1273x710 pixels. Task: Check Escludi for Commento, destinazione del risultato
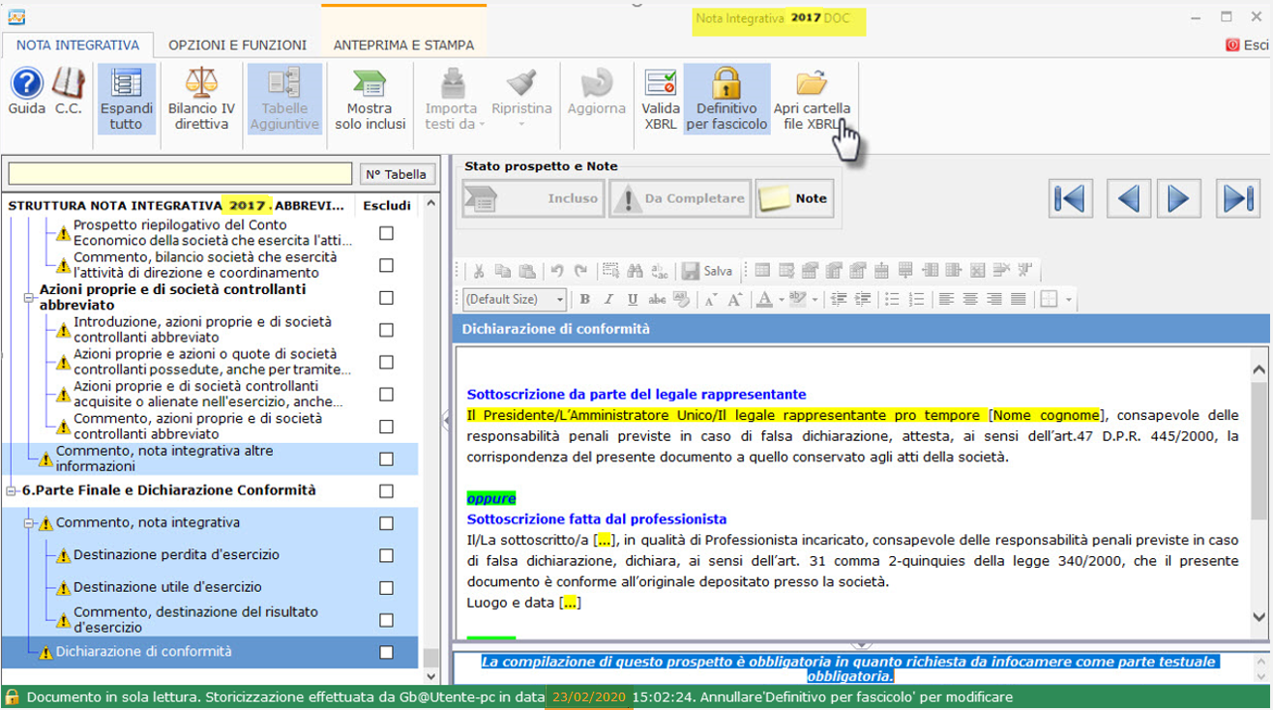[x=386, y=620]
